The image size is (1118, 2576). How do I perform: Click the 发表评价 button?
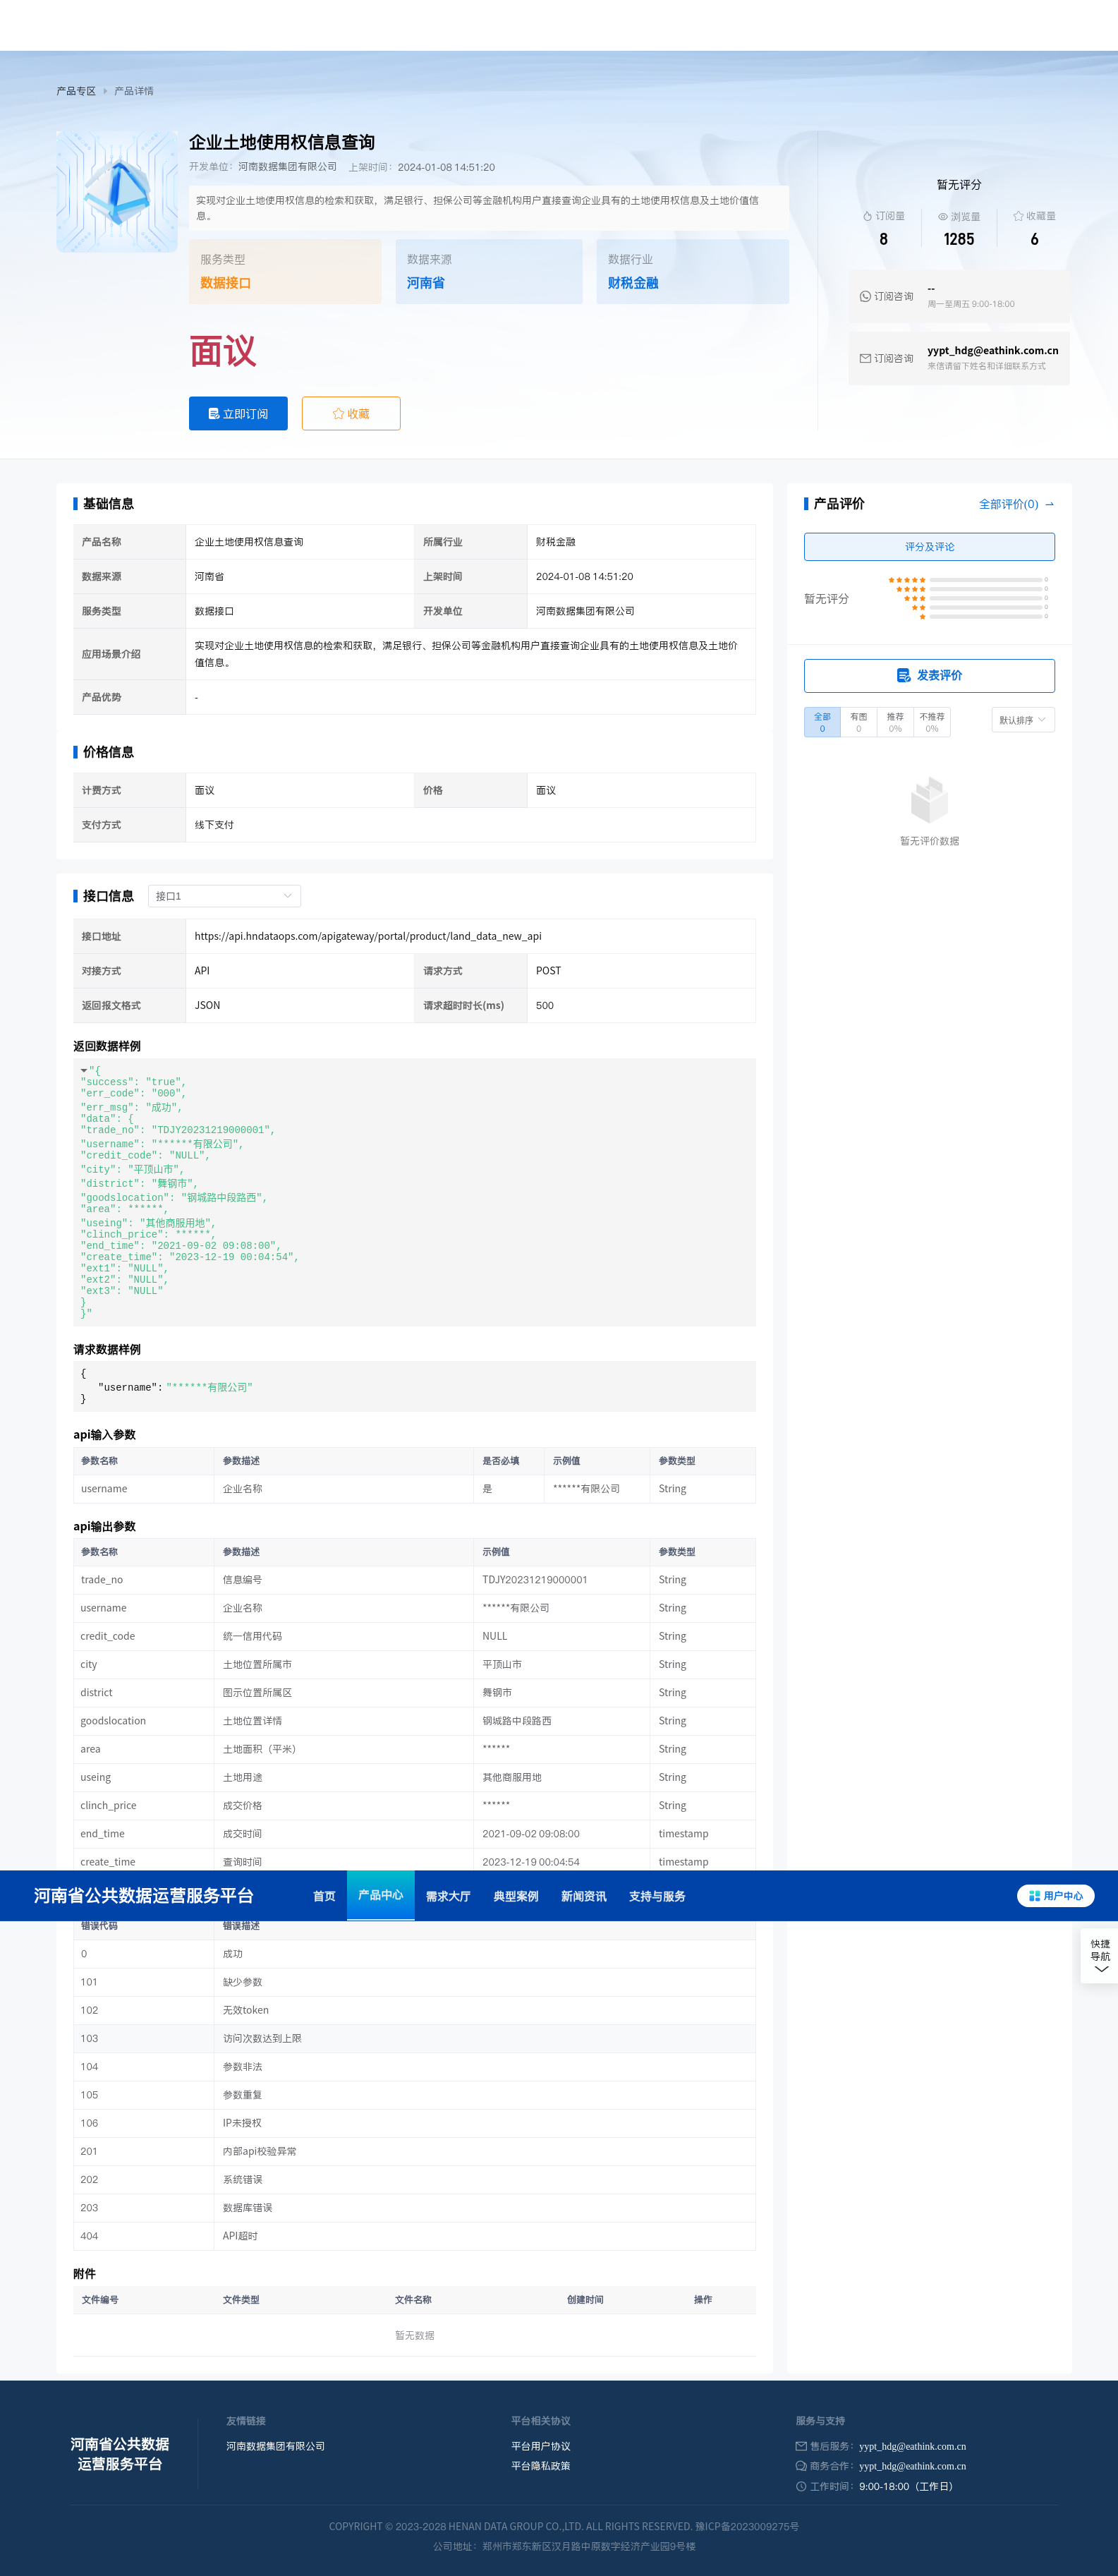click(x=929, y=675)
